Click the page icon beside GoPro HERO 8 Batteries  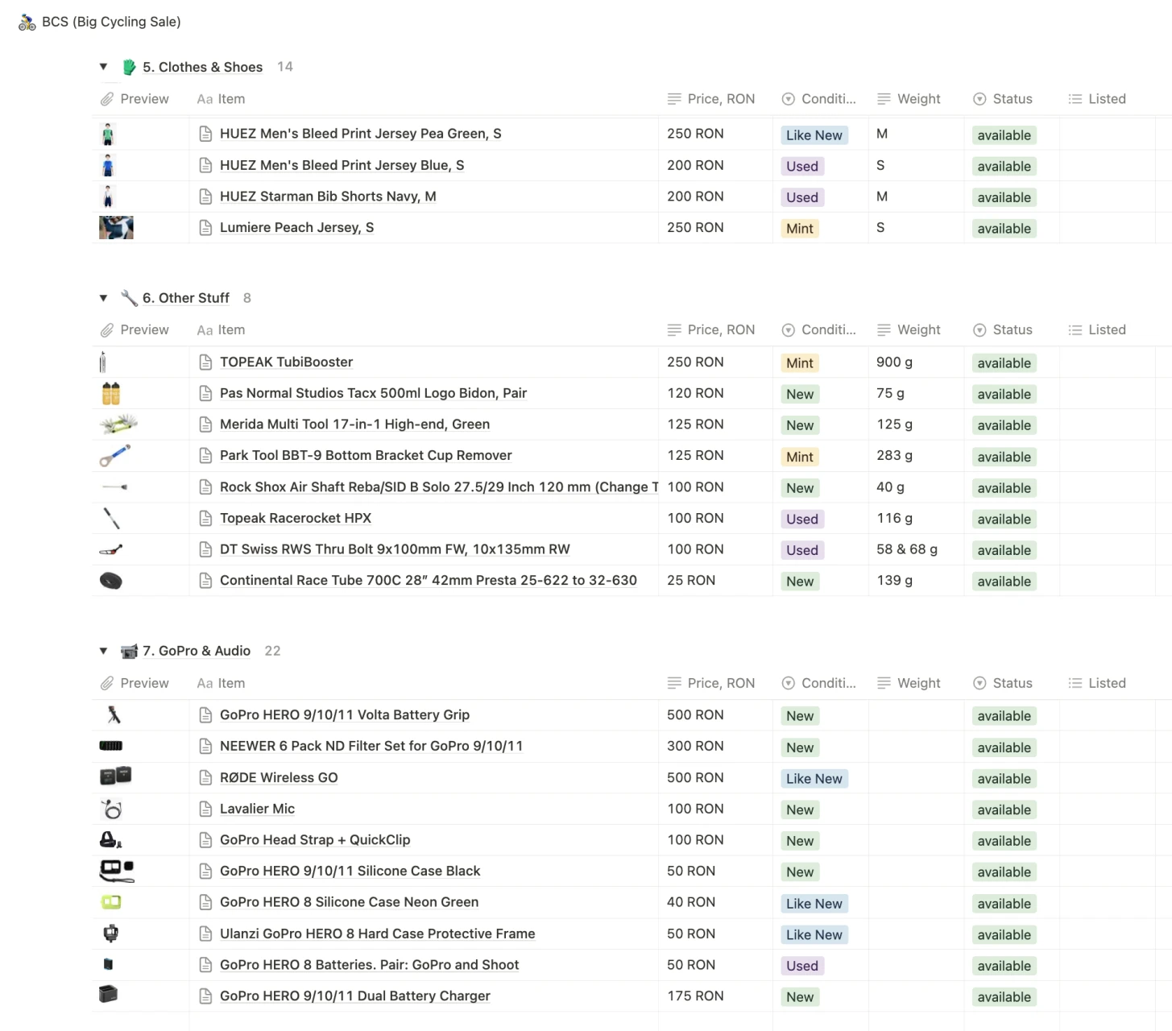[205, 965]
